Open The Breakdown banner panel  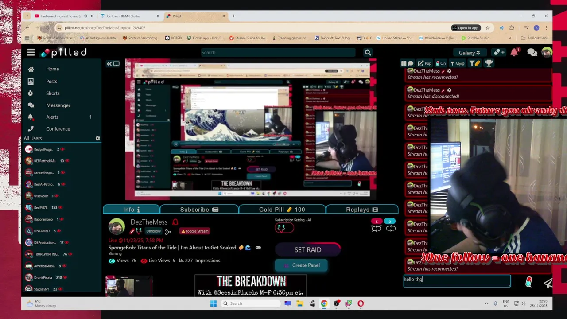pos(250,286)
